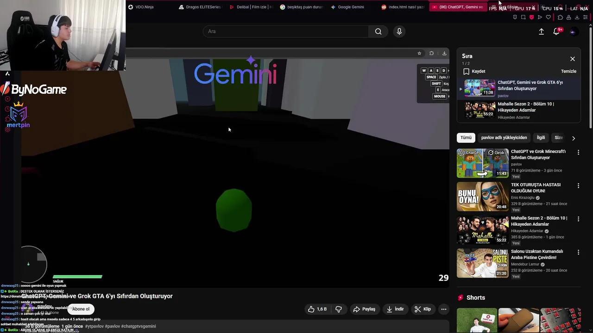Close the Sıra queue panel
The image size is (593, 333).
click(573, 59)
